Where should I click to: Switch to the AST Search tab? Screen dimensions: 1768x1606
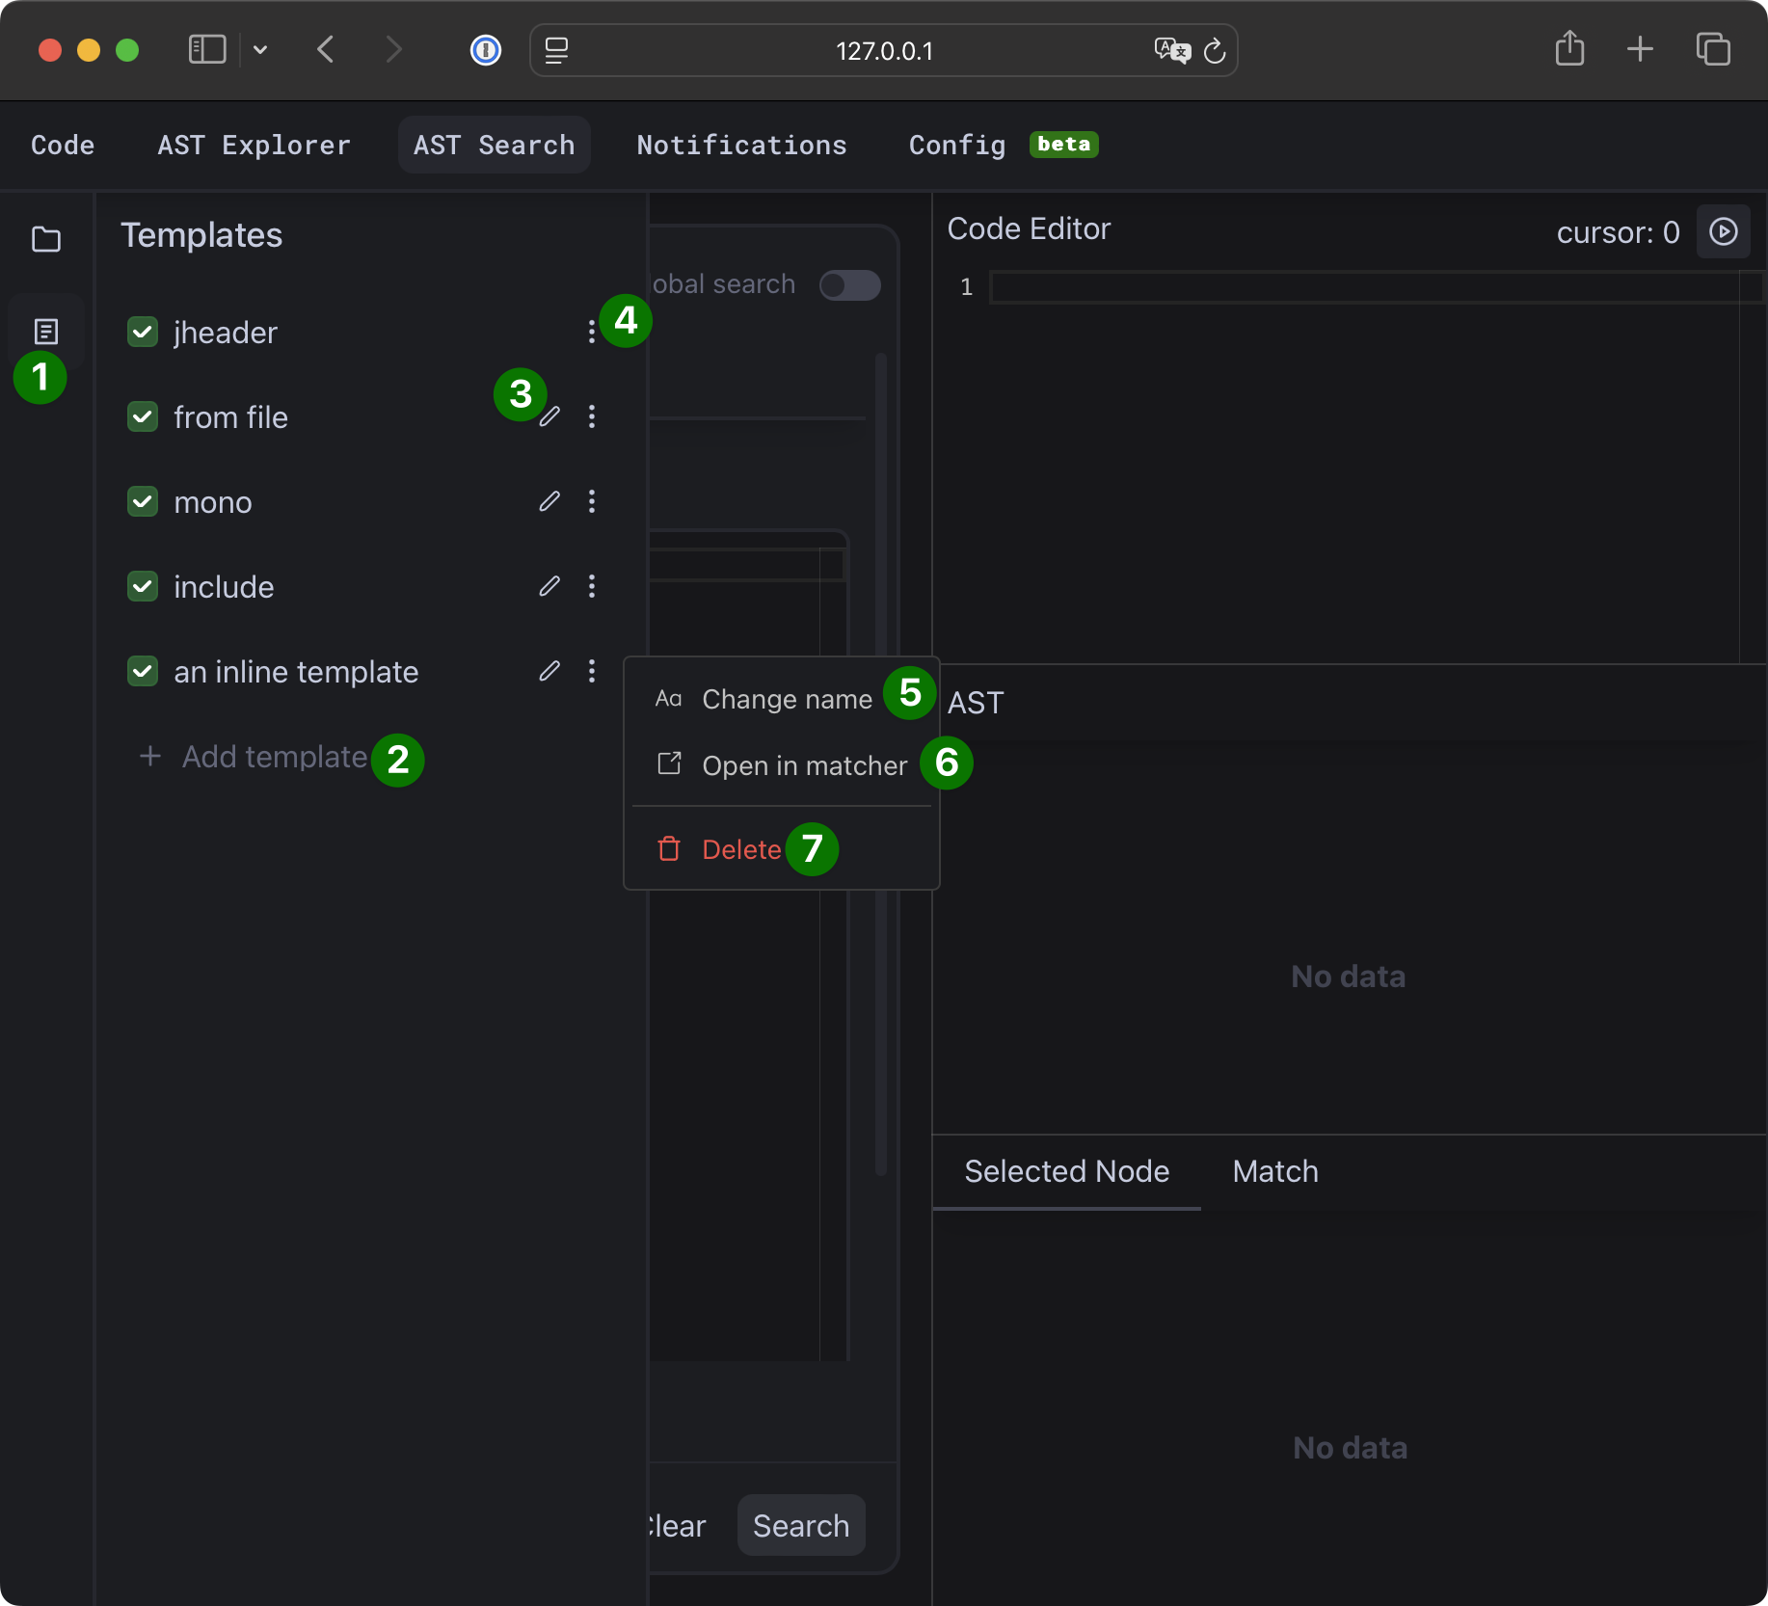[494, 145]
